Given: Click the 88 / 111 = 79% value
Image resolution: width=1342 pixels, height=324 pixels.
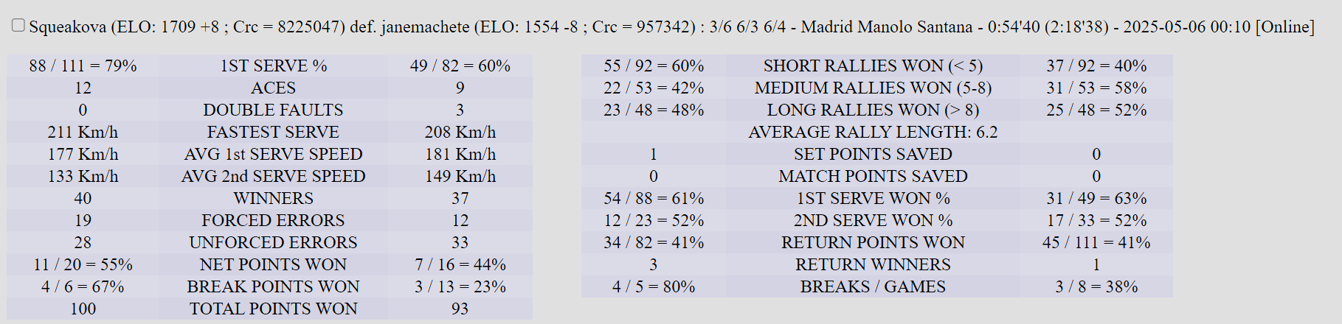Looking at the screenshot, I should pos(83,66).
